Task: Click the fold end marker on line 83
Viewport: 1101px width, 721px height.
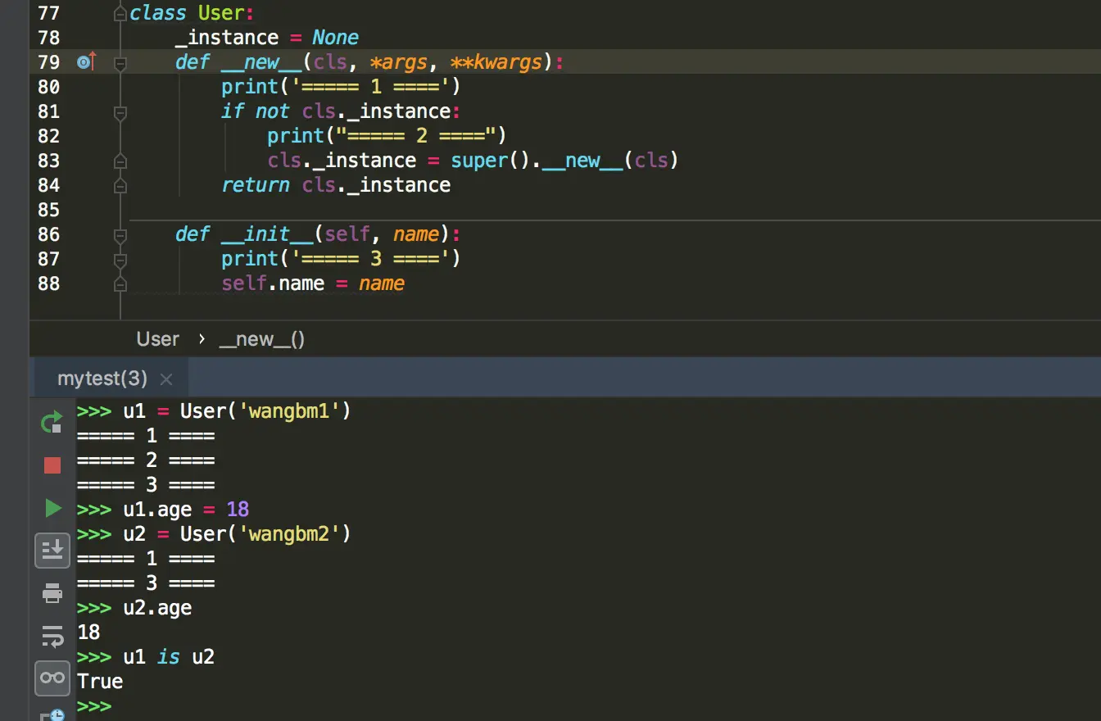Action: click(x=120, y=161)
